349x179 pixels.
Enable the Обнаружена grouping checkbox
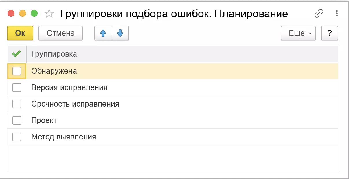pos(17,71)
